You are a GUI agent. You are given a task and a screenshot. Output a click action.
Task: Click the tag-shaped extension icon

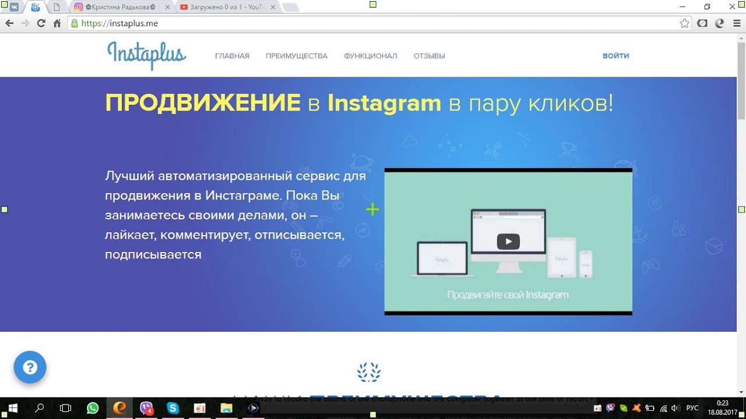702,23
